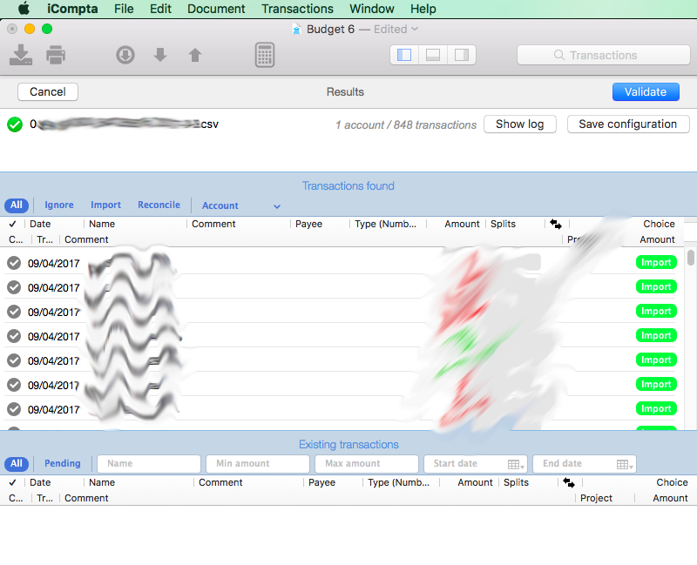Open the Budget 6 title dropdown chevron
The height and width of the screenshot is (565, 697).
click(x=415, y=29)
